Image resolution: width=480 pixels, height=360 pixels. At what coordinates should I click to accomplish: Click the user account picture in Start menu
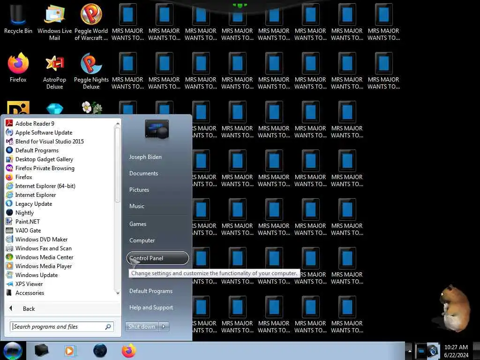(x=157, y=129)
